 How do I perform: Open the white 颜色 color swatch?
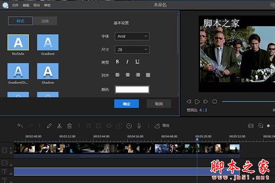[132, 89]
